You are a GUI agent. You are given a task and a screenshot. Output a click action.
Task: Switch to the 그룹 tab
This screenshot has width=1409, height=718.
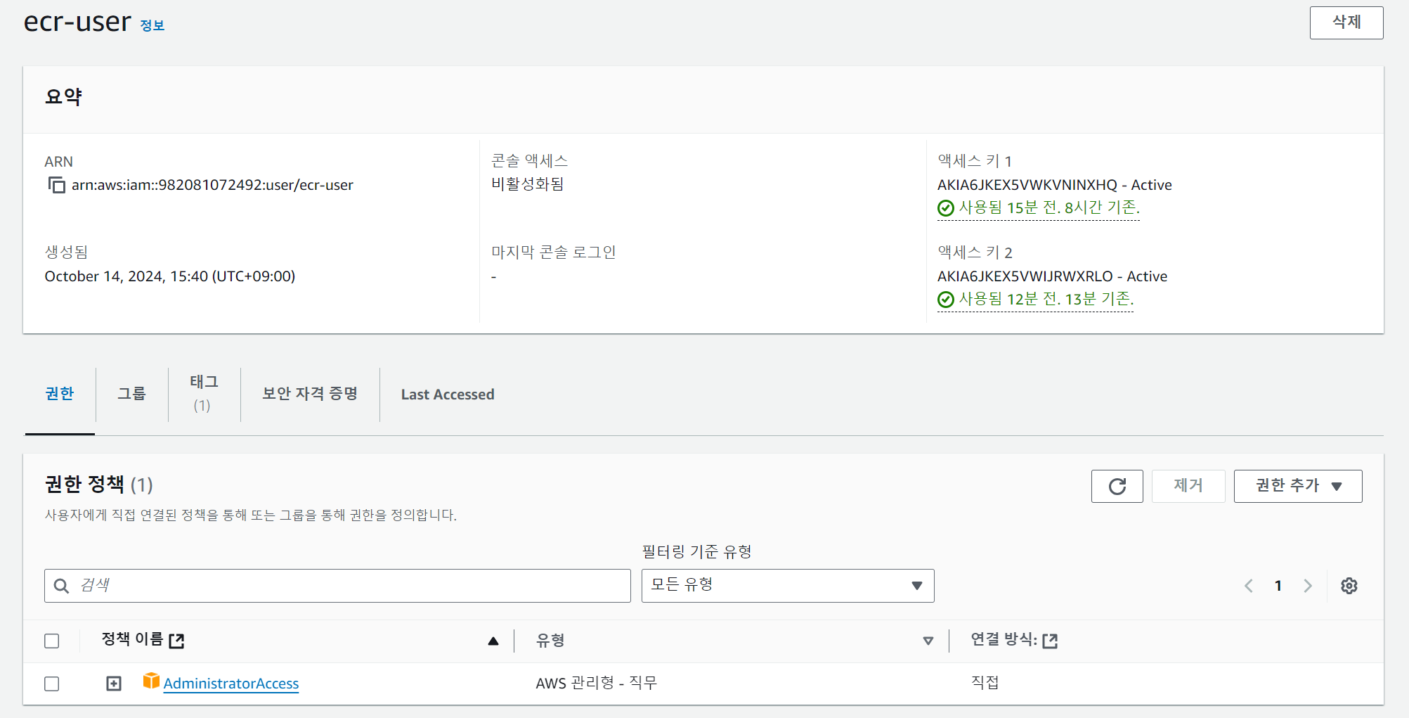coord(131,394)
